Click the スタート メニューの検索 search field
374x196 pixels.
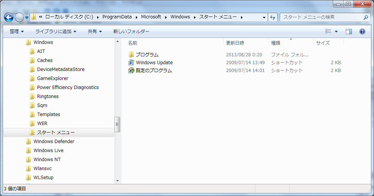[321, 17]
